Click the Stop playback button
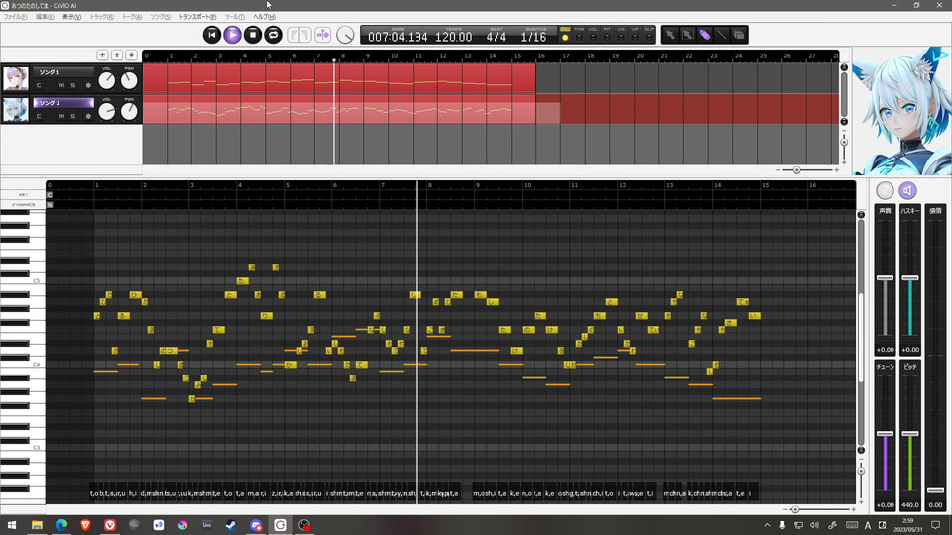 pos(253,35)
